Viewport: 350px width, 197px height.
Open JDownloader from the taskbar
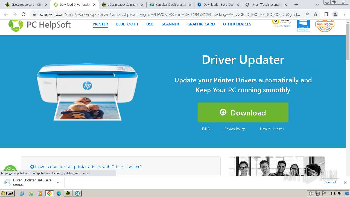68,193
